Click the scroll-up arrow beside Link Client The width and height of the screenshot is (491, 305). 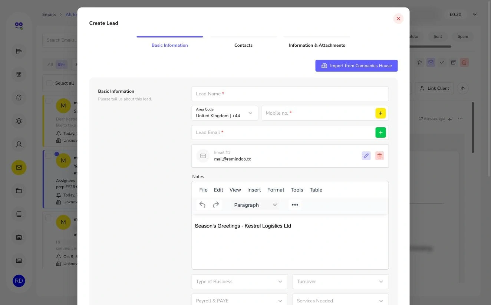pos(463,88)
